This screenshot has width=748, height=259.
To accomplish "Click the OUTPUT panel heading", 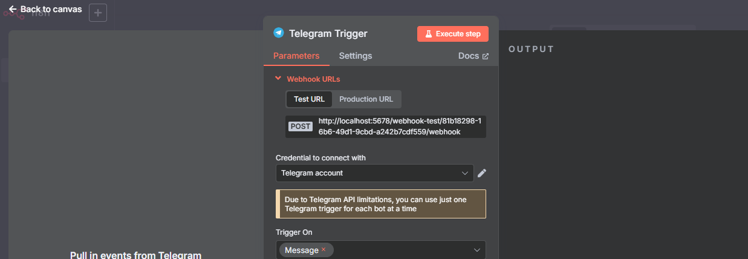I will click(x=532, y=49).
